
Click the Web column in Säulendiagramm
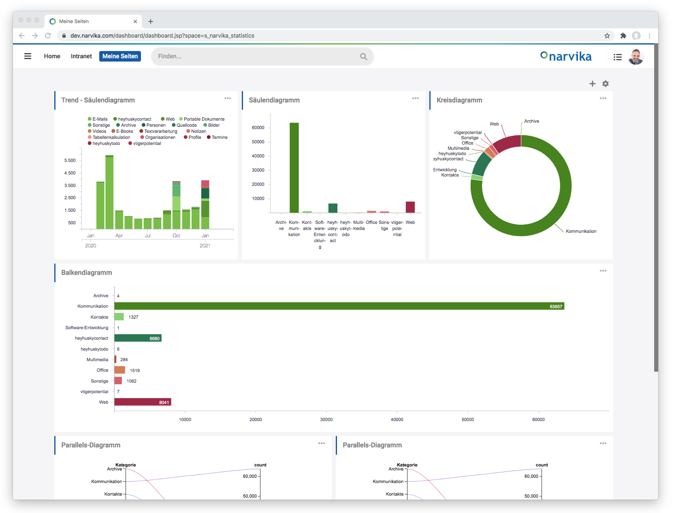click(410, 207)
